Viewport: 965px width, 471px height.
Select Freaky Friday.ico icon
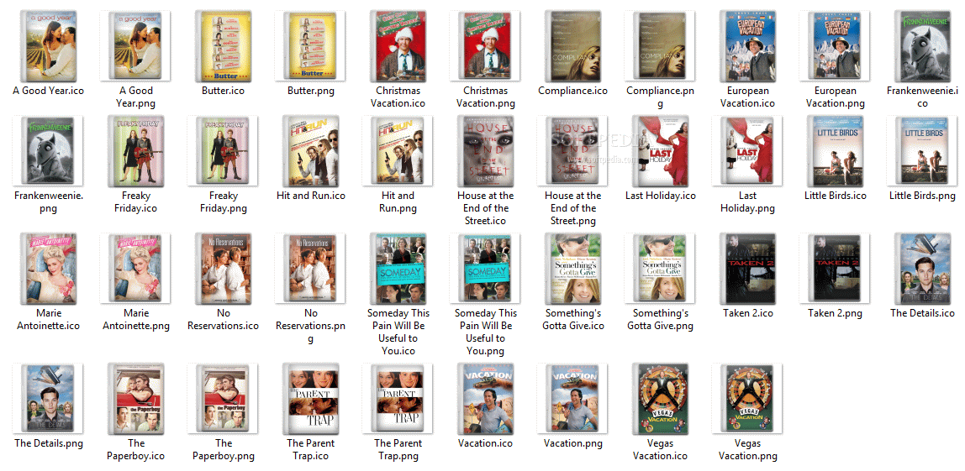136,150
